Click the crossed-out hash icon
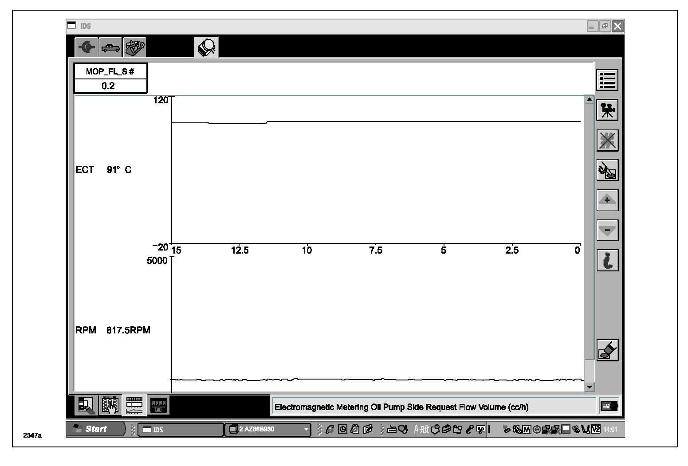This screenshot has height=466, width=688. click(x=607, y=141)
